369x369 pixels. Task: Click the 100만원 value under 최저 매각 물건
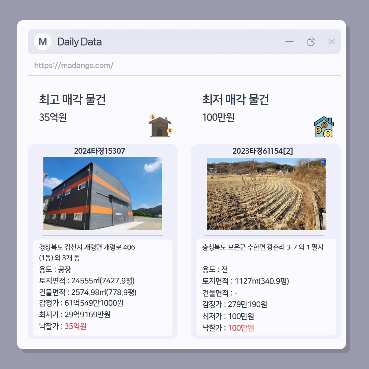coord(218,117)
